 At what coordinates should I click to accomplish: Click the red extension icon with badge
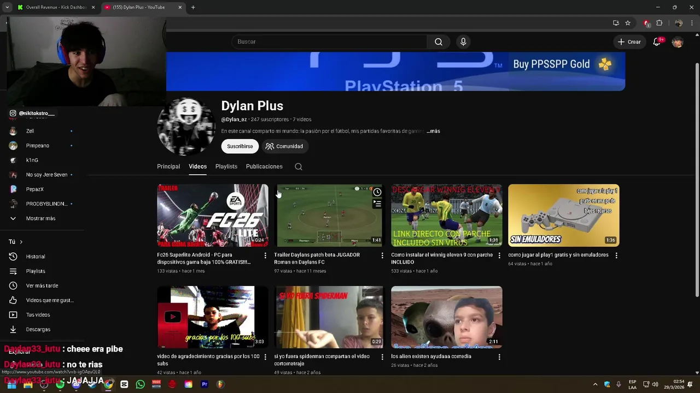(646, 23)
